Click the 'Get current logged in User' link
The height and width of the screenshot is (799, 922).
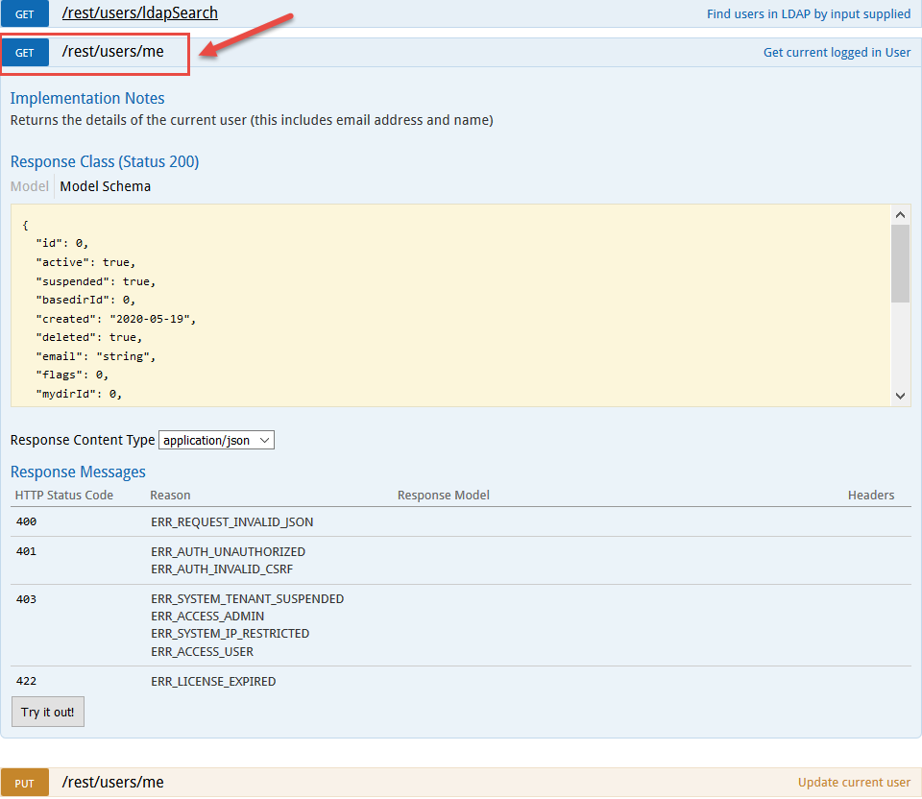coord(837,53)
